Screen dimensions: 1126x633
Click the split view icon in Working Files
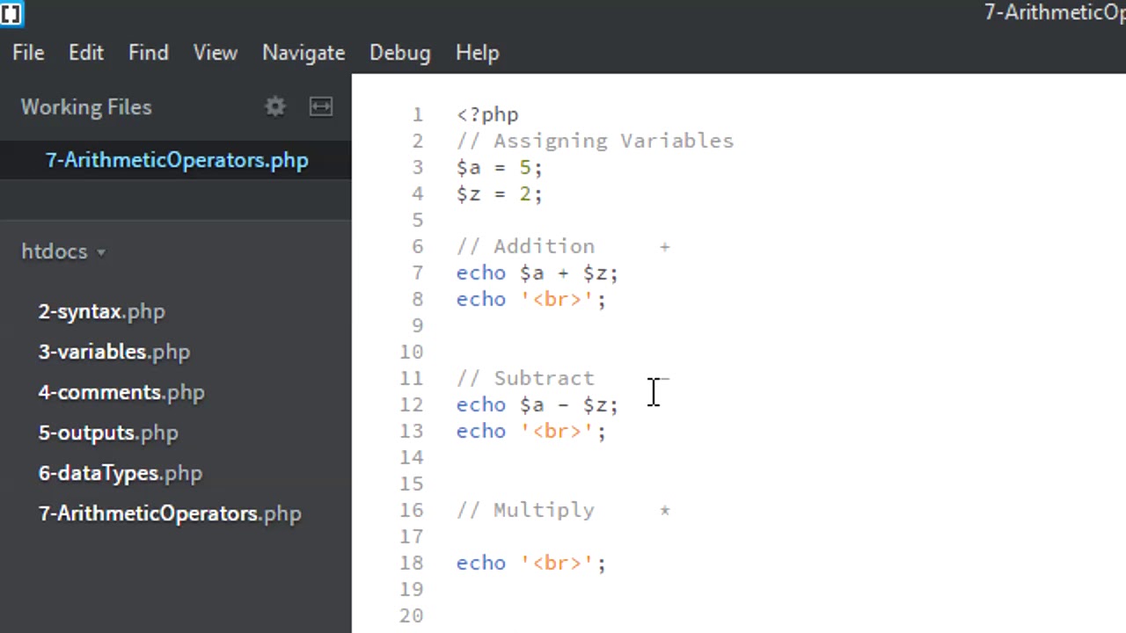pyautogui.click(x=321, y=107)
